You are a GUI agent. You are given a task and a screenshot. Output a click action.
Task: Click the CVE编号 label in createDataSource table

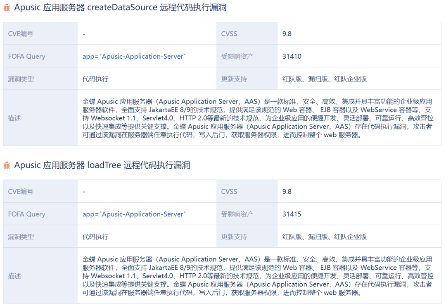(21, 34)
